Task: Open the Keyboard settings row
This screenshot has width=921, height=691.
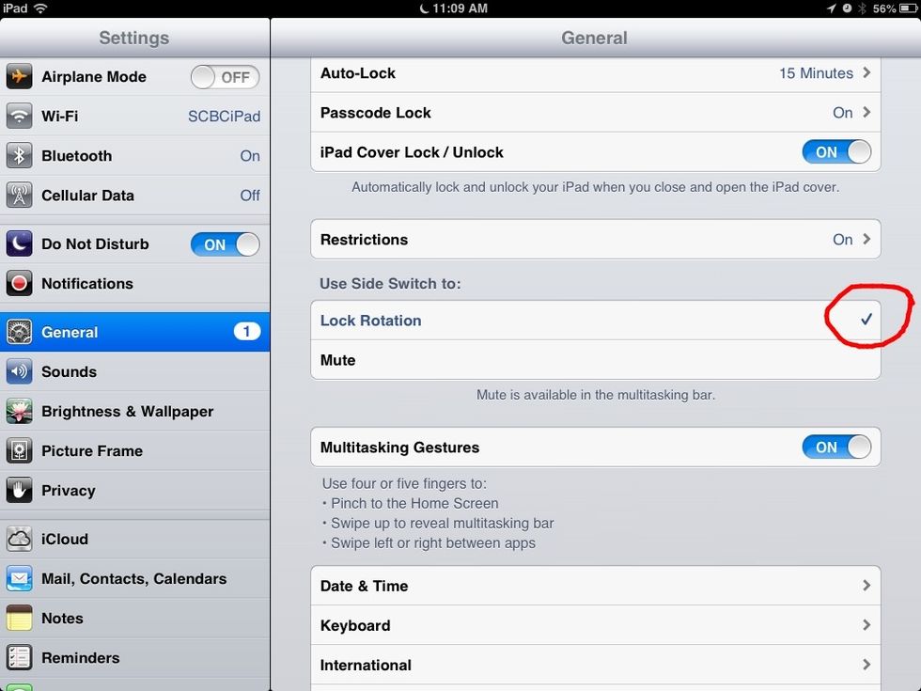Action: pyautogui.click(x=595, y=625)
